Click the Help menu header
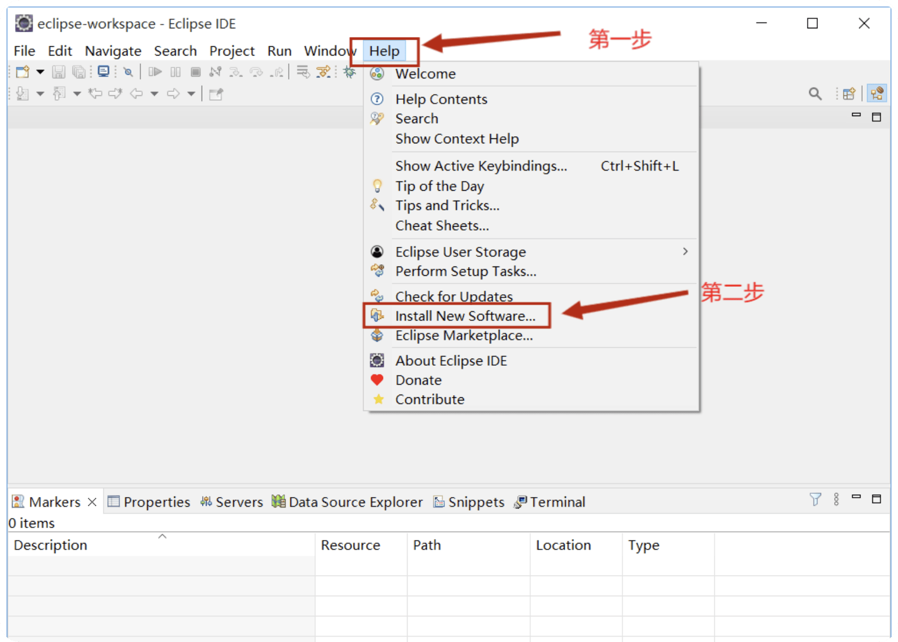This screenshot has height=642, width=898. click(x=384, y=51)
